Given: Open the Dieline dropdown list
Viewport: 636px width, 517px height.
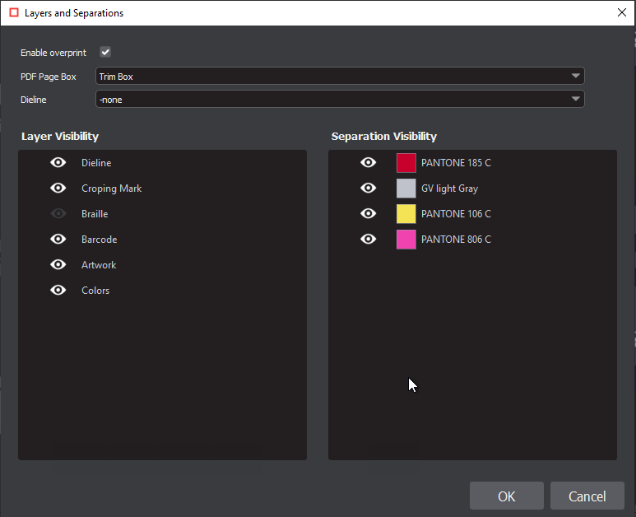Looking at the screenshot, I should click(x=339, y=100).
